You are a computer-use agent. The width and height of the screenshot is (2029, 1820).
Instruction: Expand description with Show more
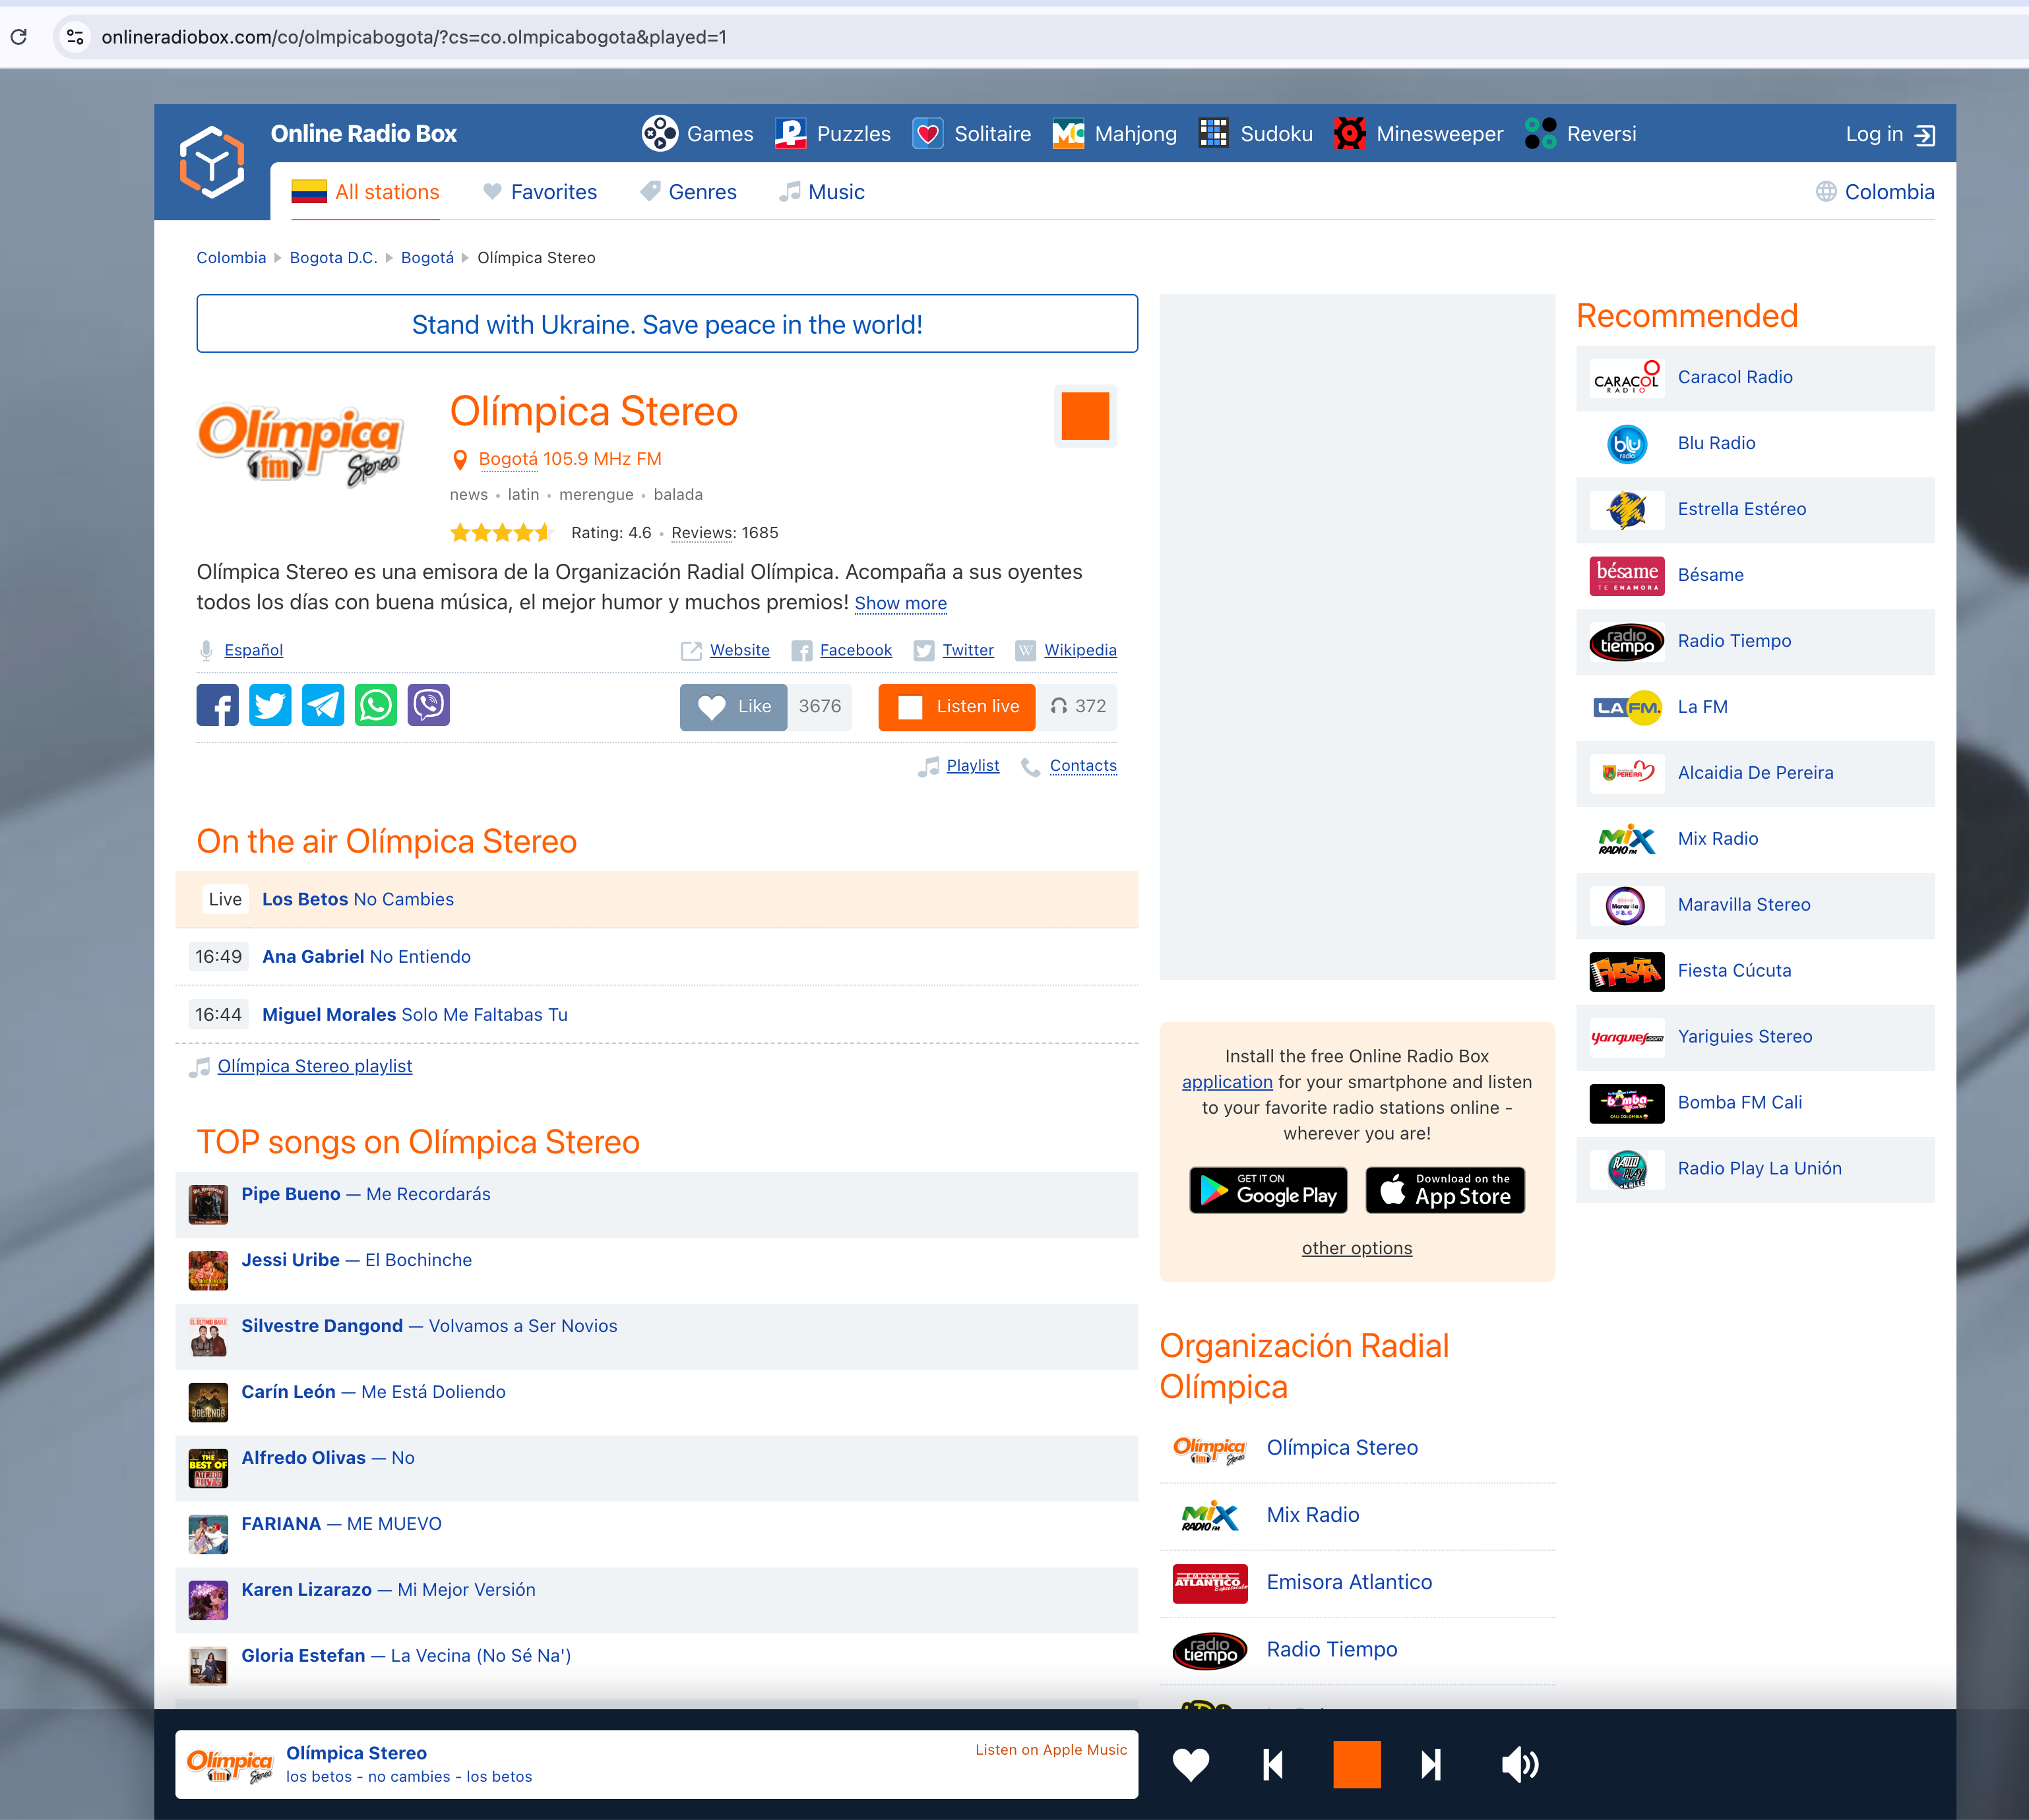click(900, 603)
